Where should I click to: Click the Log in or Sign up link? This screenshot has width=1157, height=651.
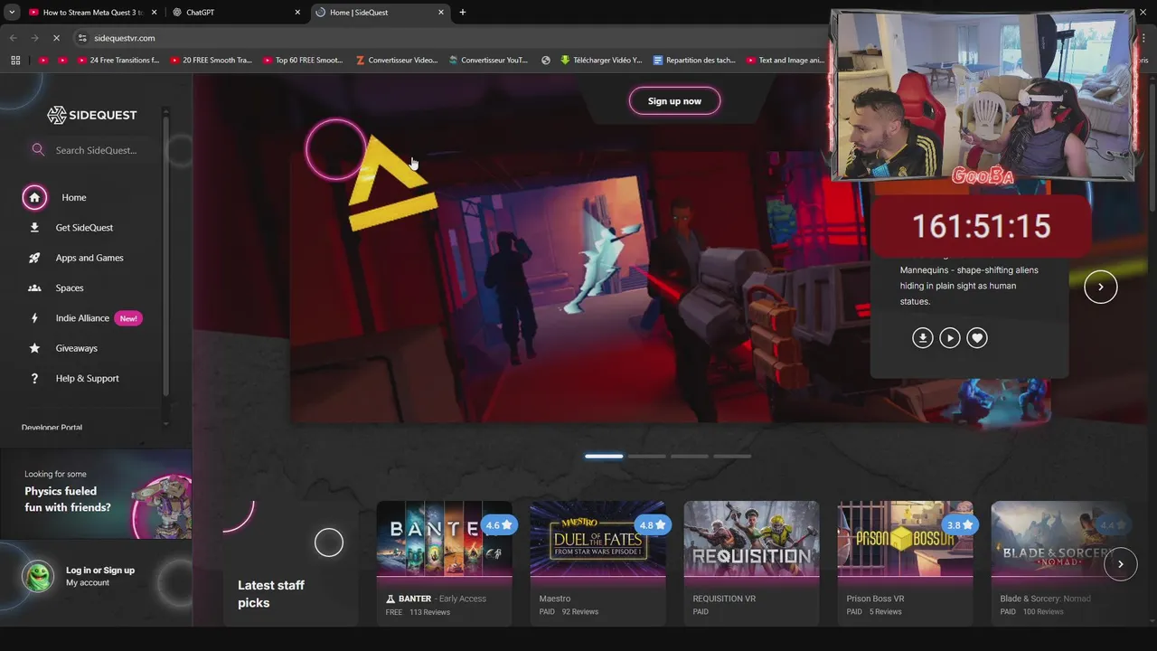click(100, 571)
